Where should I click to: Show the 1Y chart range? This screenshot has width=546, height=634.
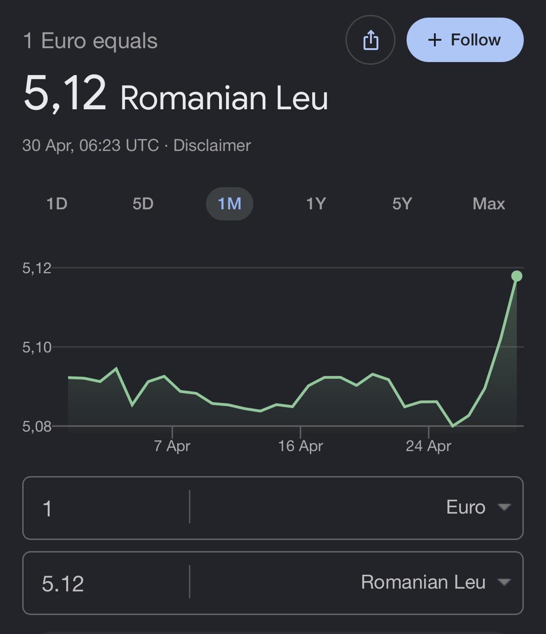[x=316, y=204]
